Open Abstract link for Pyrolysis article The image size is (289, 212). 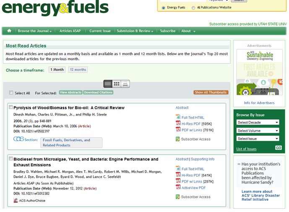click(x=182, y=107)
